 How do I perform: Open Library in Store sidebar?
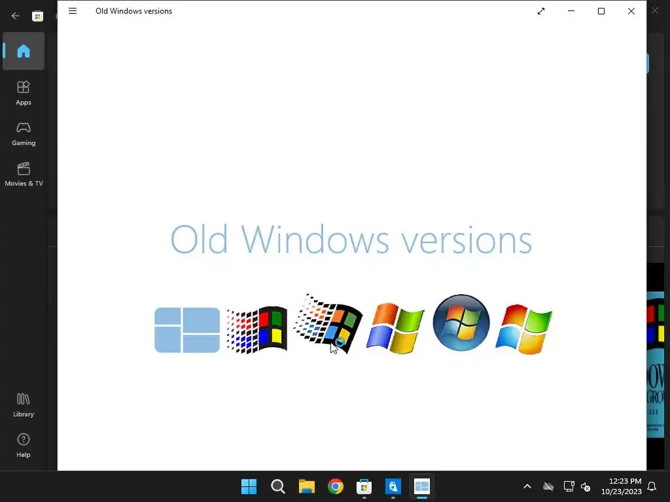(24, 405)
